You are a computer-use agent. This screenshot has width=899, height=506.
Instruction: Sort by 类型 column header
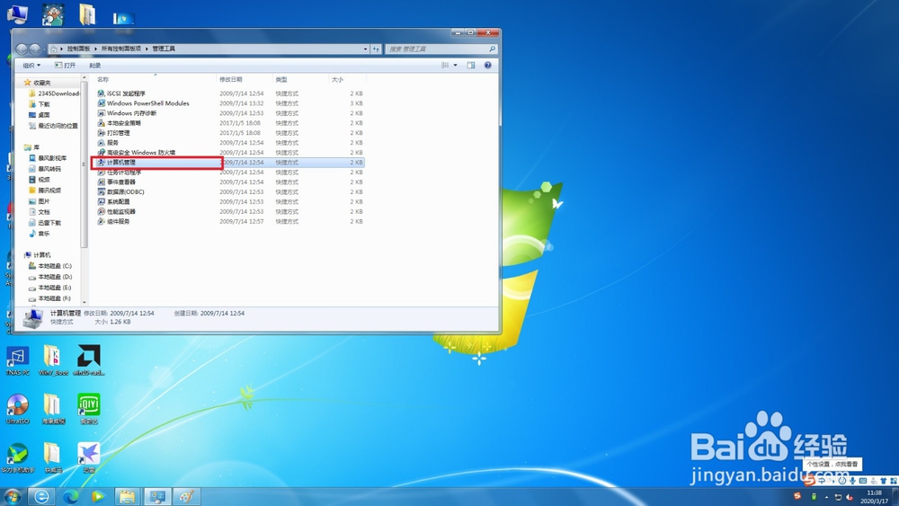pyautogui.click(x=300, y=79)
